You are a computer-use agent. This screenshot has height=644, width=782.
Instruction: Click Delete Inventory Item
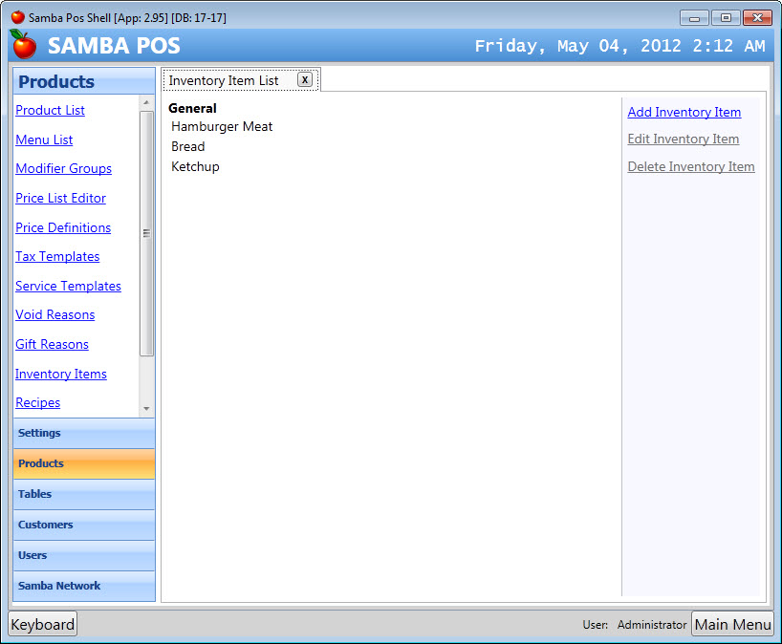pos(691,166)
